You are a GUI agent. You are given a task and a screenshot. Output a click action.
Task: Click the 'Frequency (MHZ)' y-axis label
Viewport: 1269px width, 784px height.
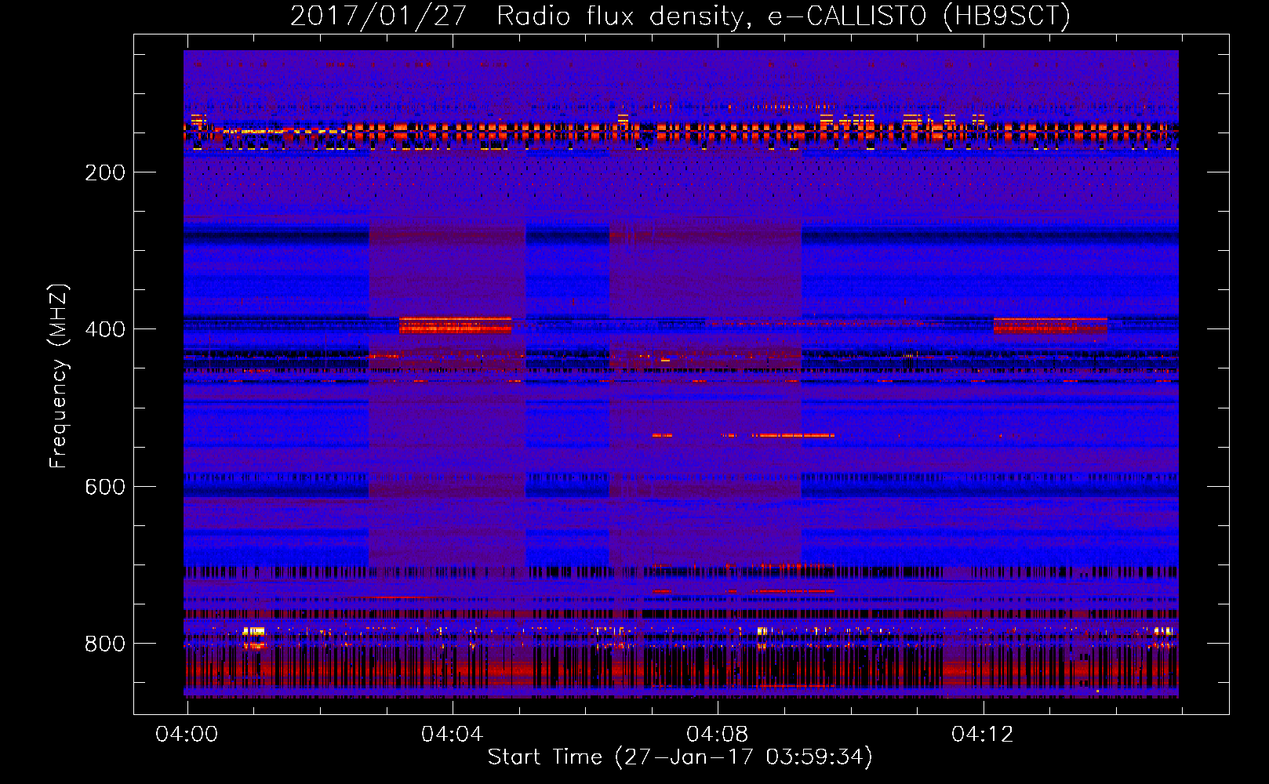pos(59,376)
